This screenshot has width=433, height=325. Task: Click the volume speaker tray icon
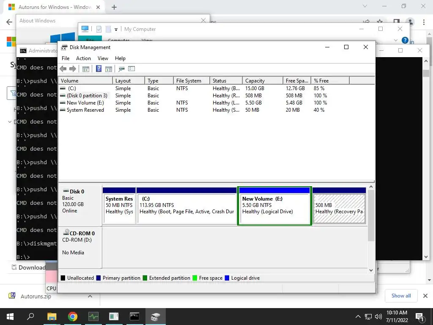pyautogui.click(x=378, y=317)
